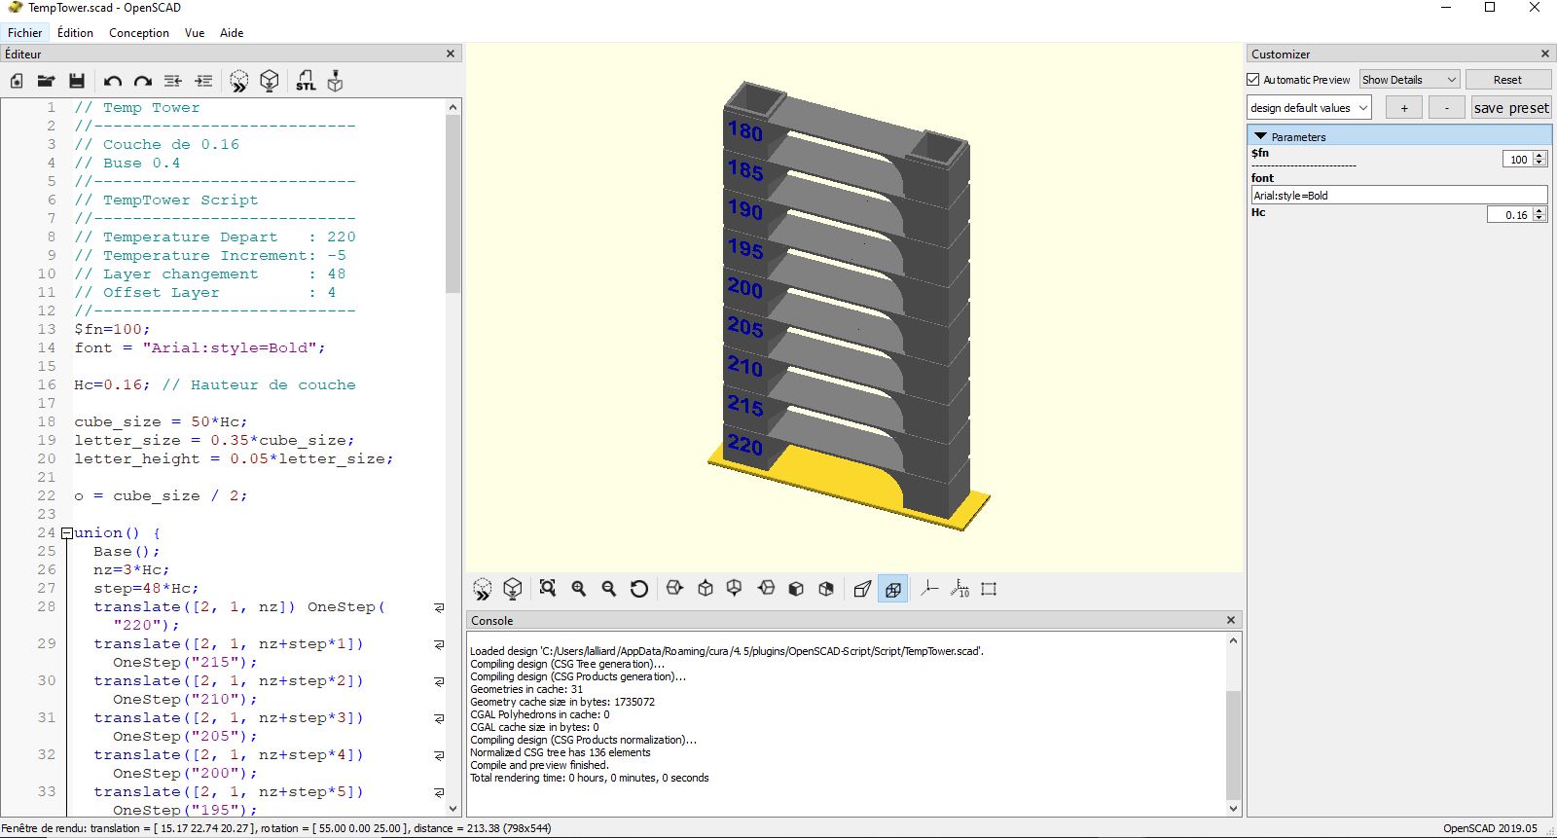The height and width of the screenshot is (838, 1557).
Task: Toggle the axes display
Action: pos(929,589)
